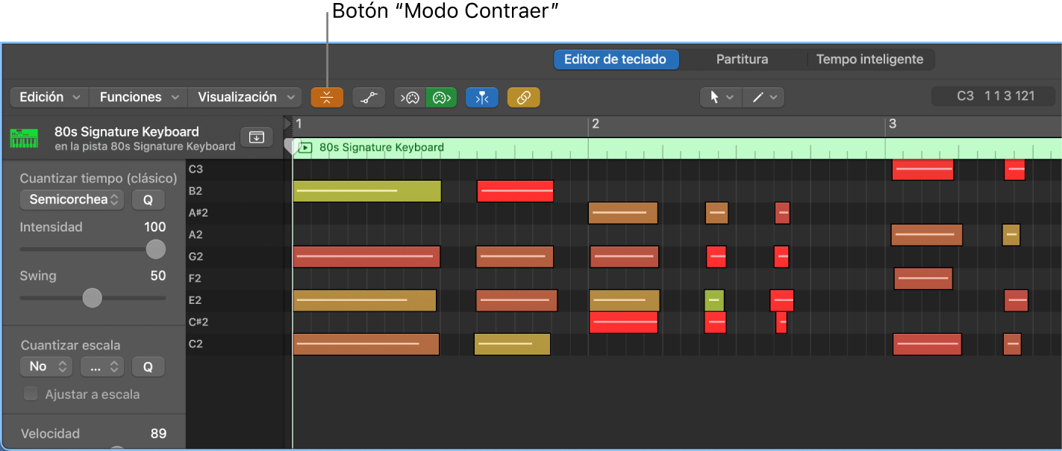Enable the Ajustar a escala checkbox
Screen dimensions: 1062x451
click(x=31, y=394)
